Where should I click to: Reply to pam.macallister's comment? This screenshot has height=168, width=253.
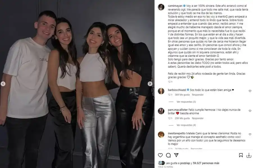click(198, 118)
